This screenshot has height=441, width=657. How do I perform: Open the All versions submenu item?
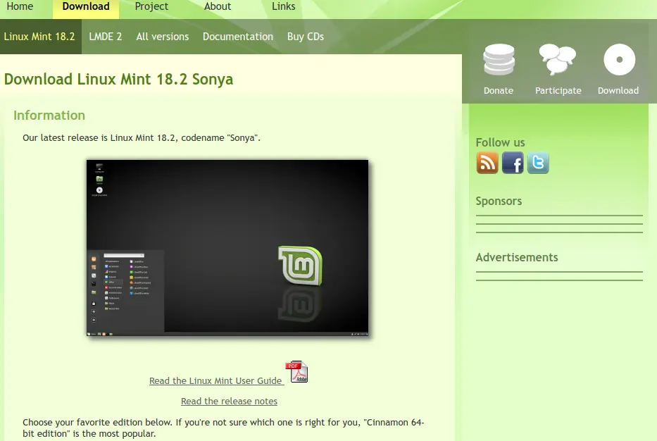(x=162, y=37)
